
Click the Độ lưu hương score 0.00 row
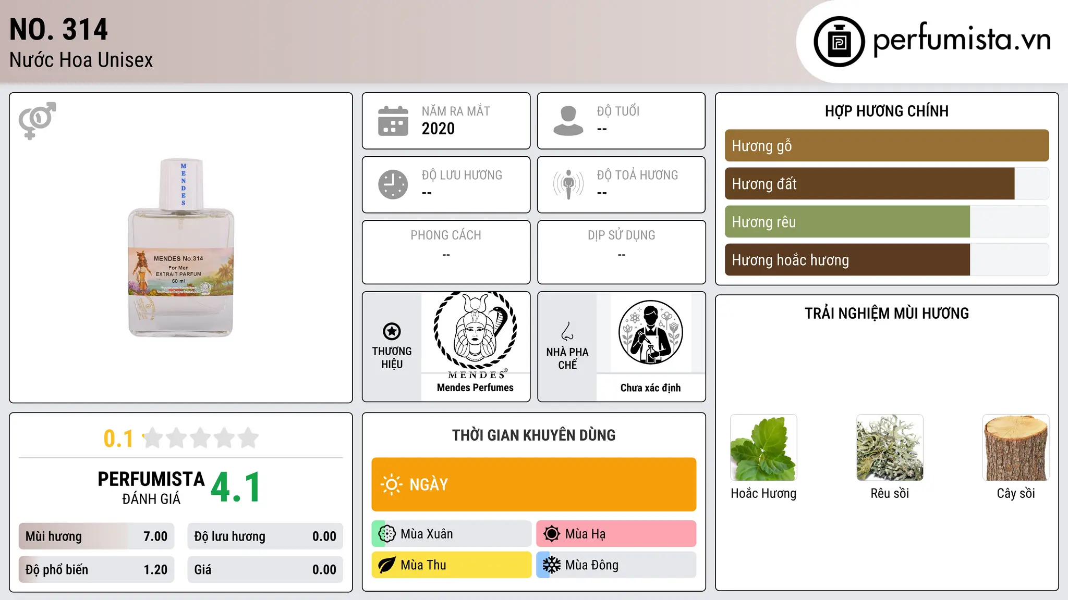pos(265,536)
